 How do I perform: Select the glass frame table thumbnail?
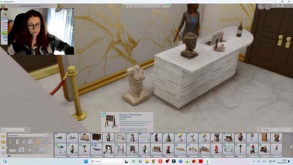(228, 149)
